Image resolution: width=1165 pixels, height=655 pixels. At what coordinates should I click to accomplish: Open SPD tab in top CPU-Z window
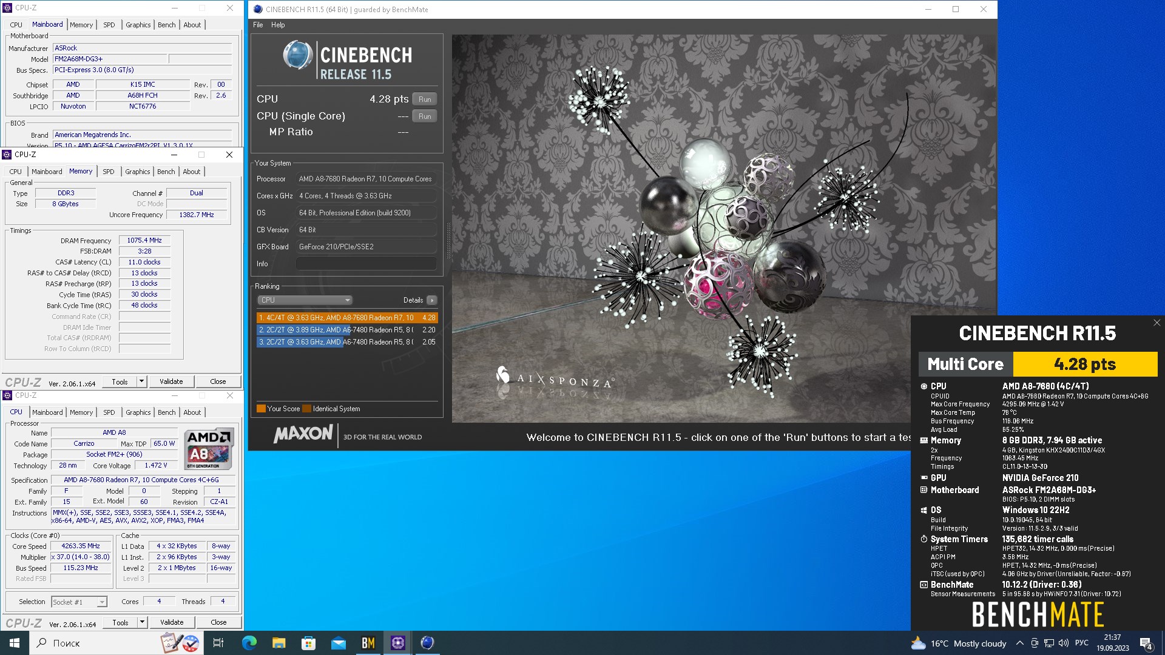point(109,25)
